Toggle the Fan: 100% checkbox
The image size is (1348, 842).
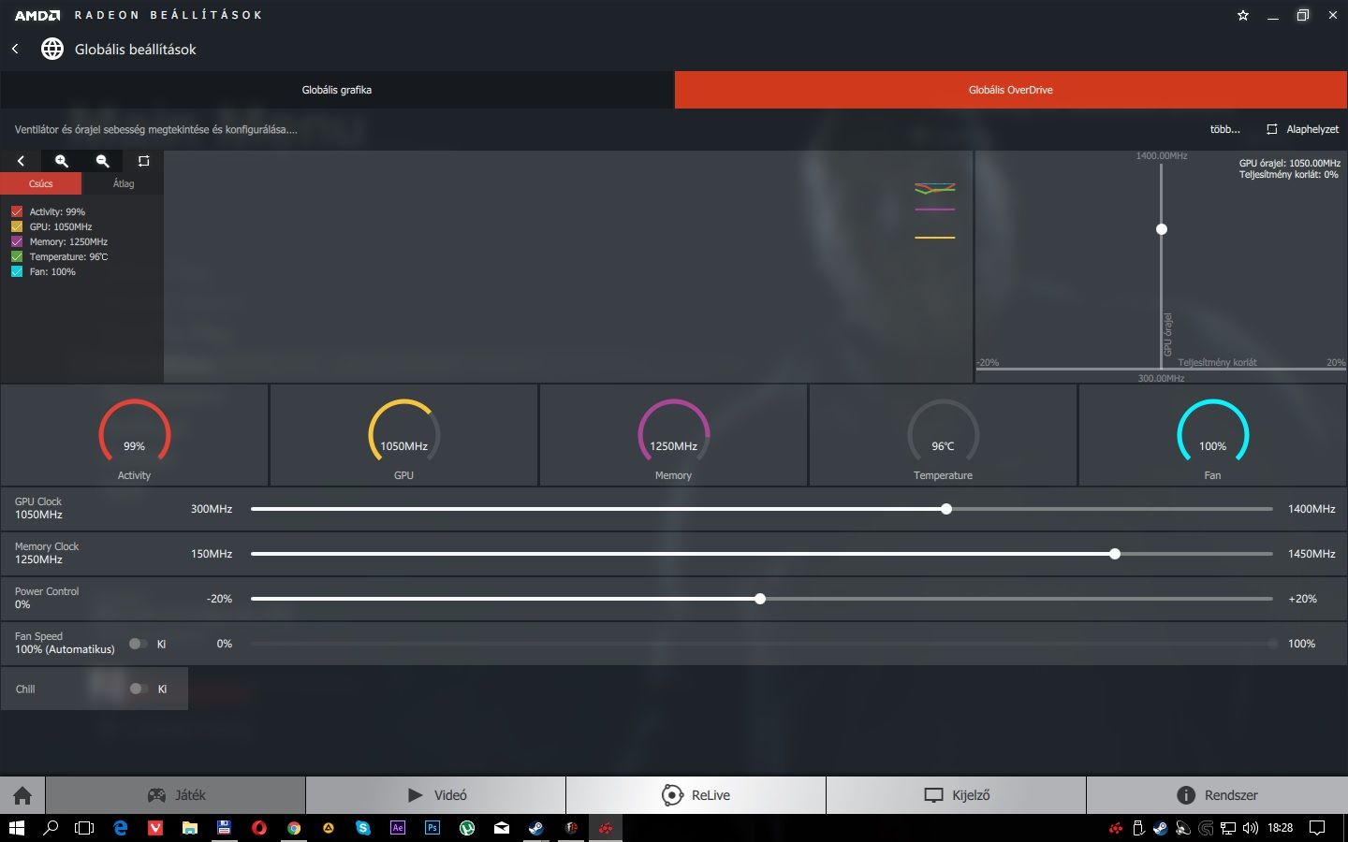point(17,271)
